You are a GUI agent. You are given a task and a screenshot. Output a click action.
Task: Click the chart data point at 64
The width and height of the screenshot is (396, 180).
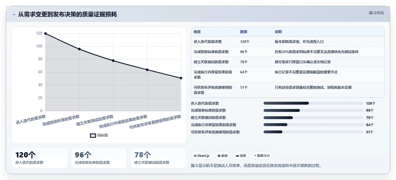[147, 70]
